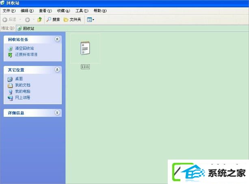249x184 pixels.
Task: Click the 清空回收站 link
Action: coord(24,48)
